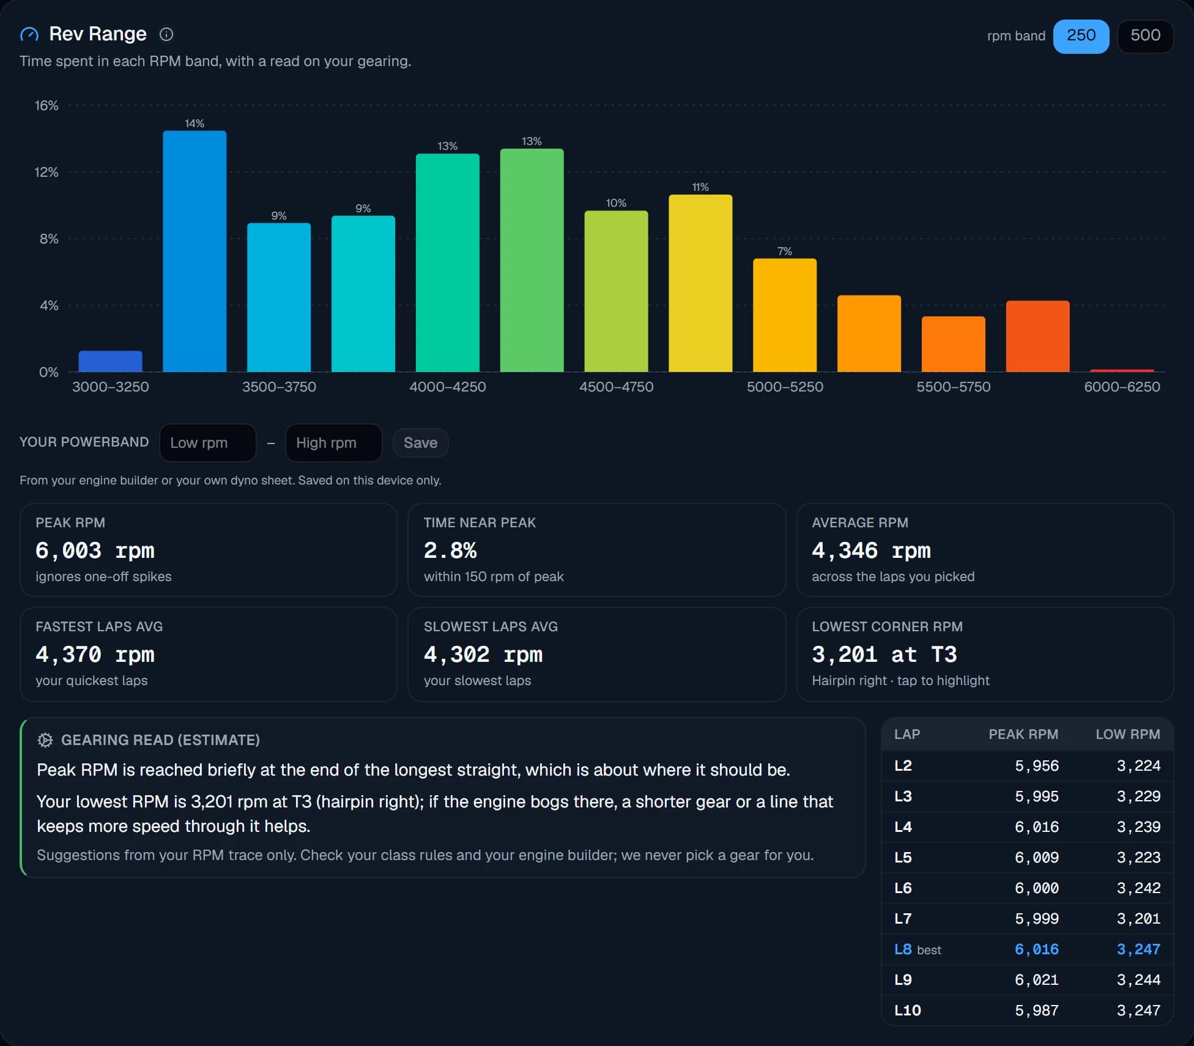Viewport: 1194px width, 1046px height.
Task: Click the LAP column header
Action: [907, 734]
